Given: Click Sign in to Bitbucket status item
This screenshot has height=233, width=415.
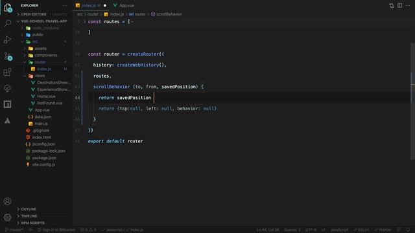Looking at the screenshot, I should pyautogui.click(x=56, y=230).
